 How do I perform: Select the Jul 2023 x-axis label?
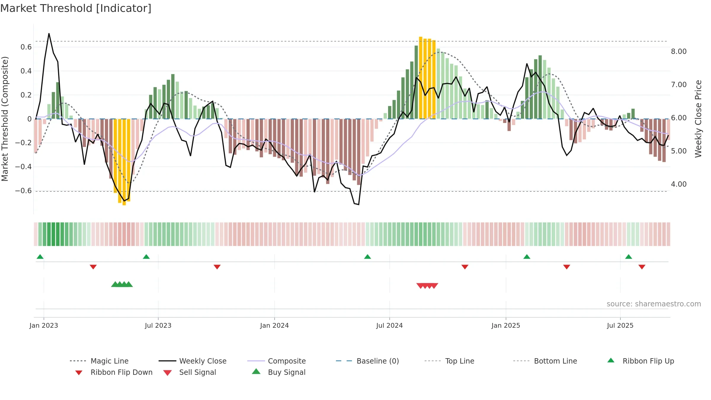pyautogui.click(x=158, y=325)
